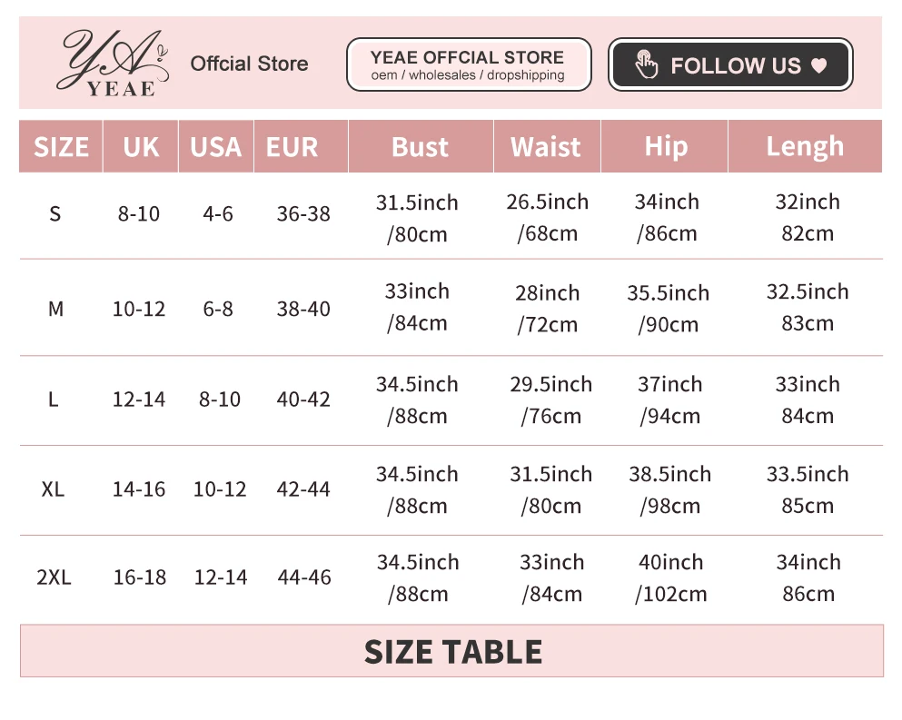The height and width of the screenshot is (720, 902).
Task: Click the Hip column header
Action: point(666,147)
